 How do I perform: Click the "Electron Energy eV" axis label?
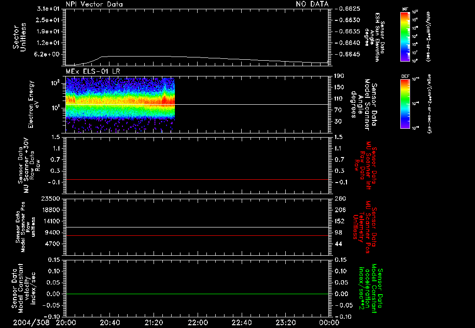tap(33, 104)
